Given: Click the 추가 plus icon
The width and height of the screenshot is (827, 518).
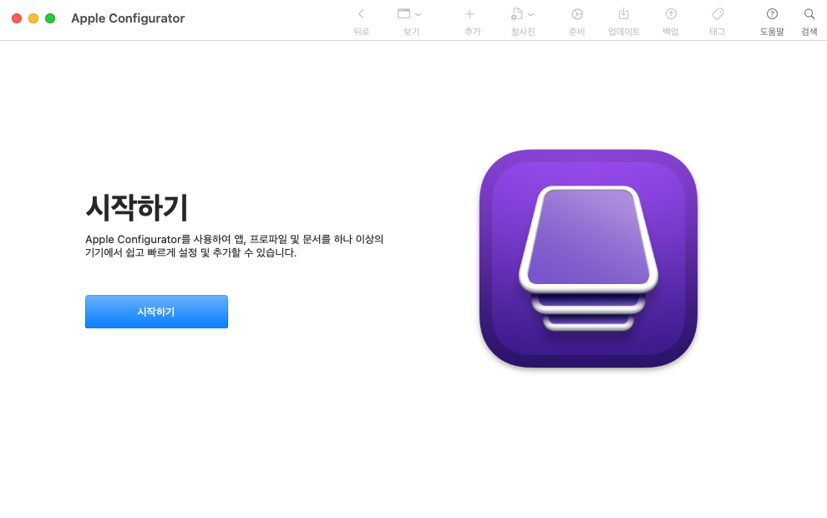Looking at the screenshot, I should (x=469, y=14).
